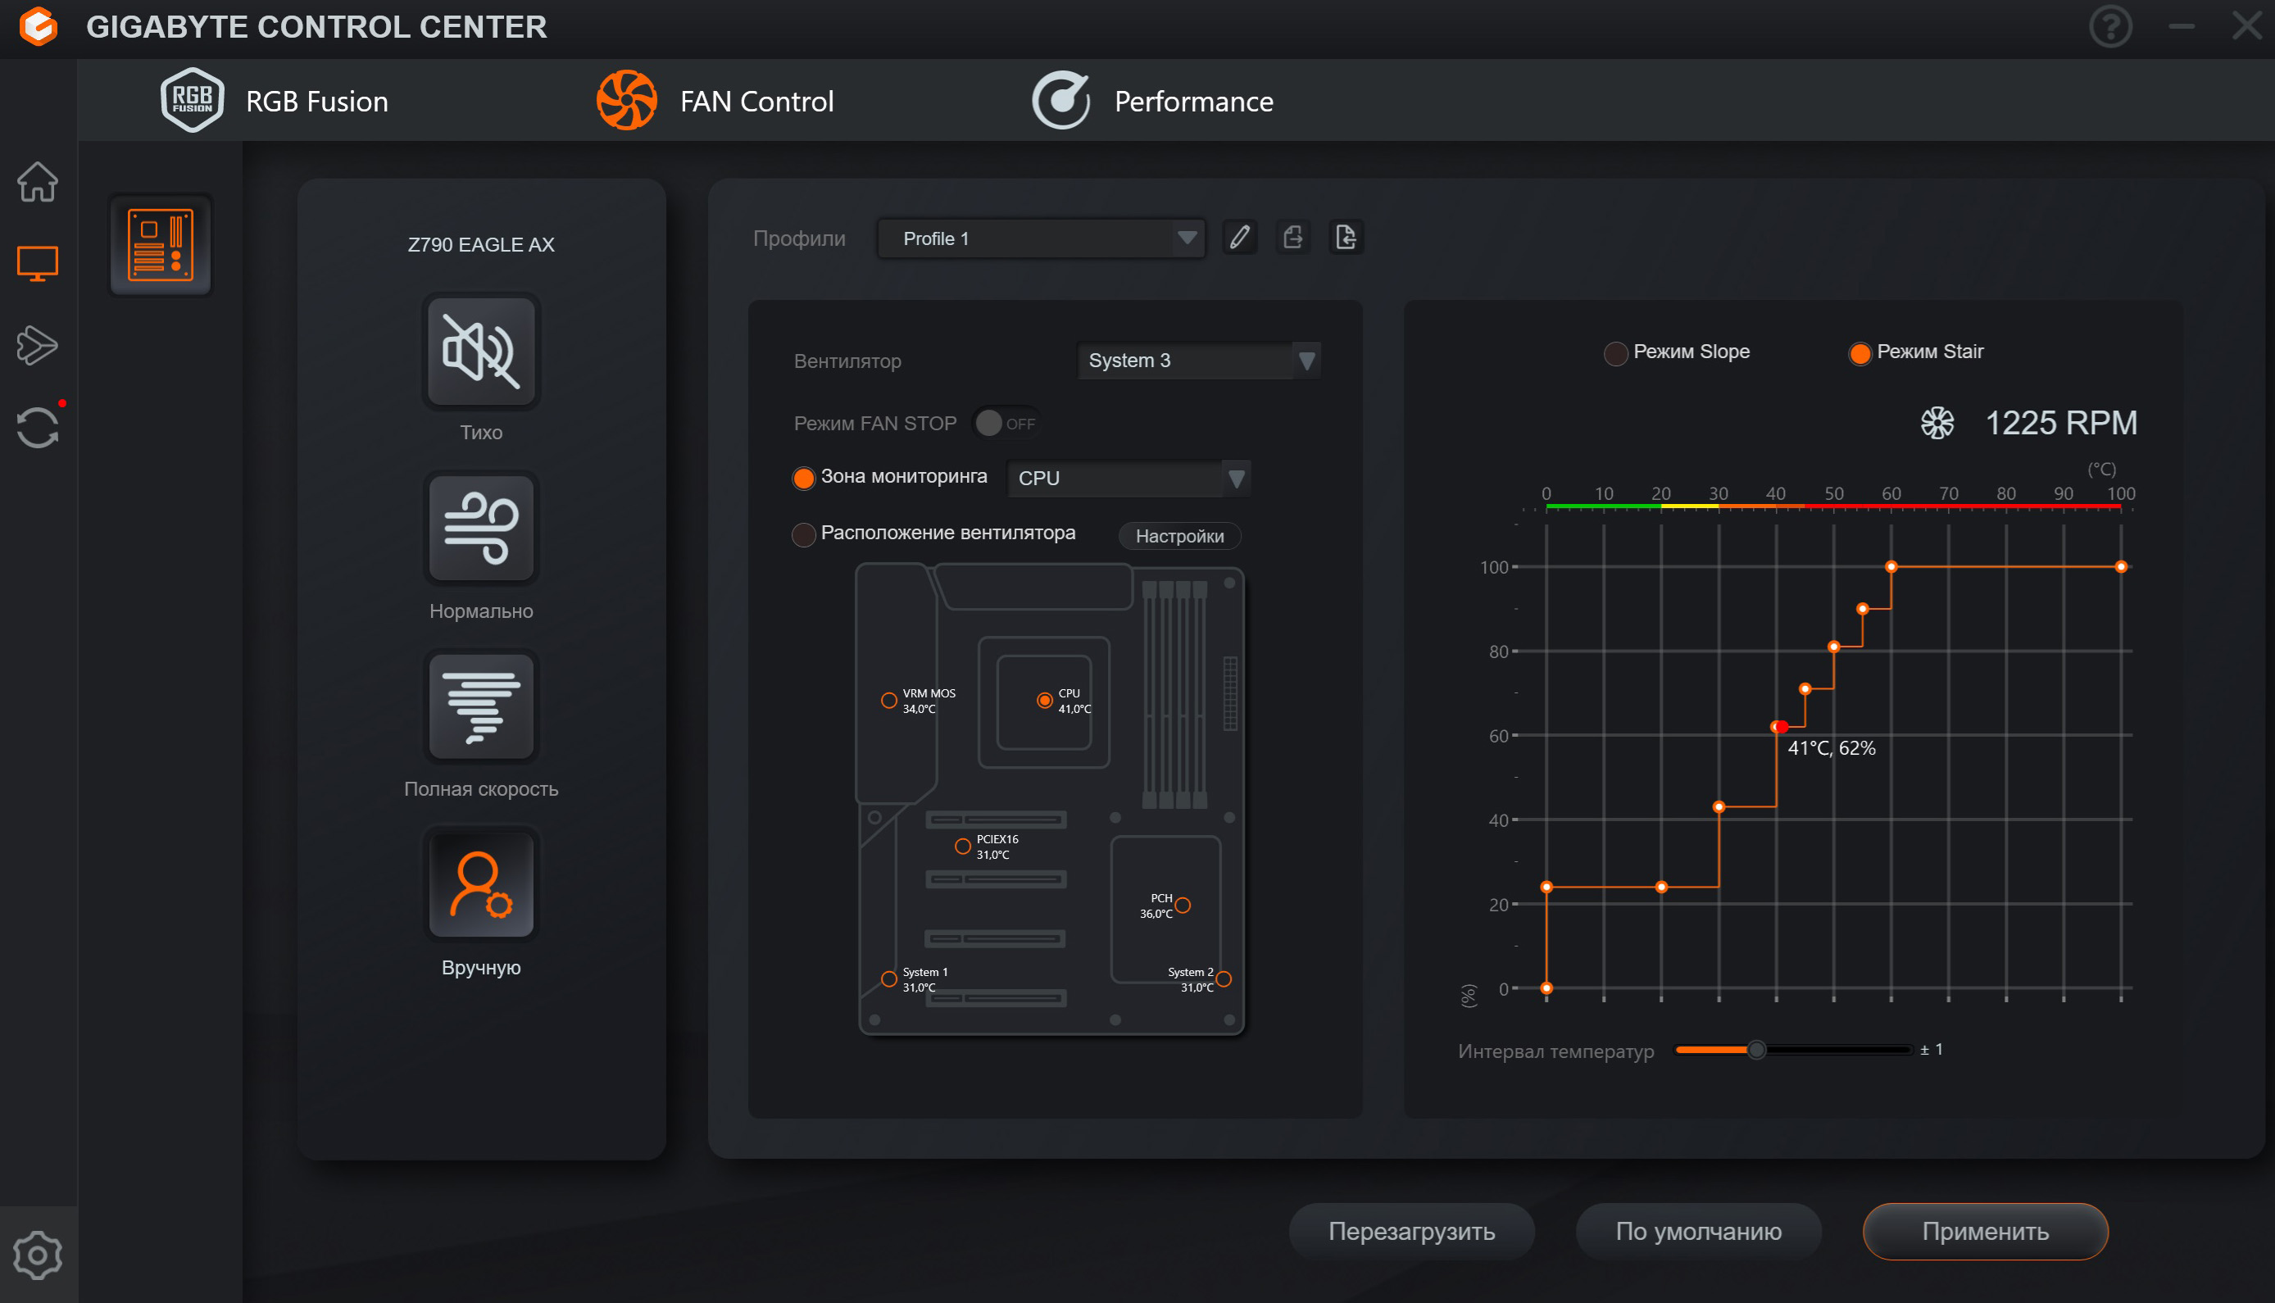Click the Интервал температур slider handle
This screenshot has height=1303, width=2275.
point(1756,1050)
